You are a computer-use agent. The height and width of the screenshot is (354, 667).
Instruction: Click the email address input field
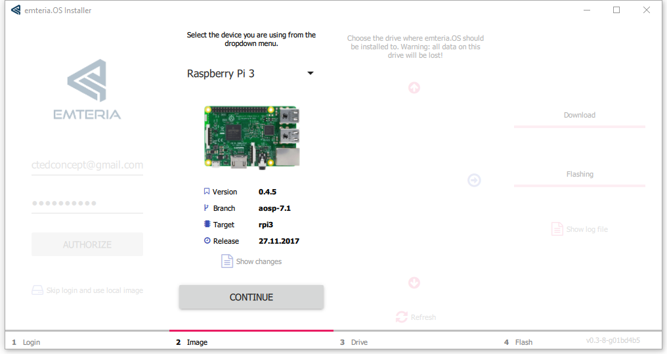(x=87, y=166)
